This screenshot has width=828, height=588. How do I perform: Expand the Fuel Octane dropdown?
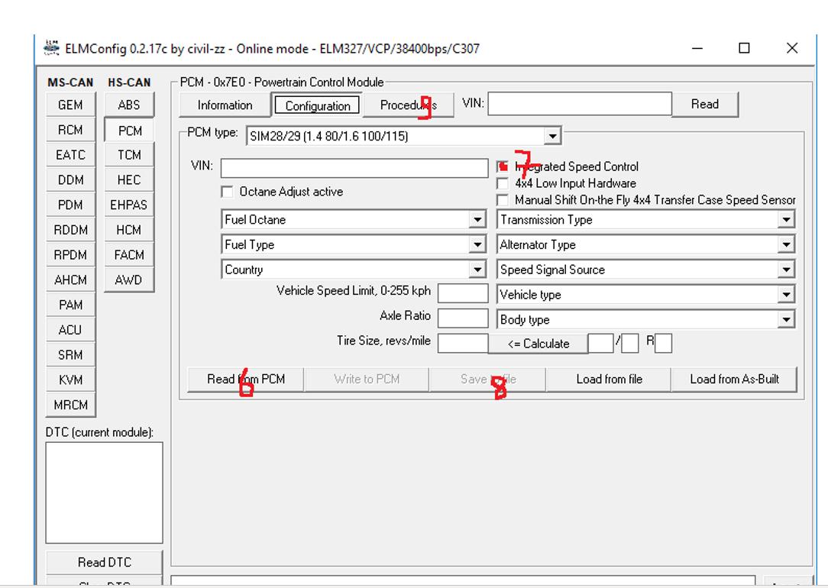coord(477,220)
